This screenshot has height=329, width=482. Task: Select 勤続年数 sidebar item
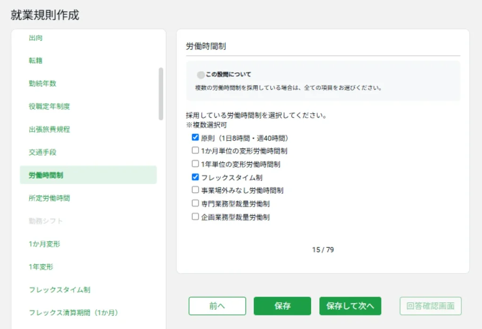[x=42, y=83]
